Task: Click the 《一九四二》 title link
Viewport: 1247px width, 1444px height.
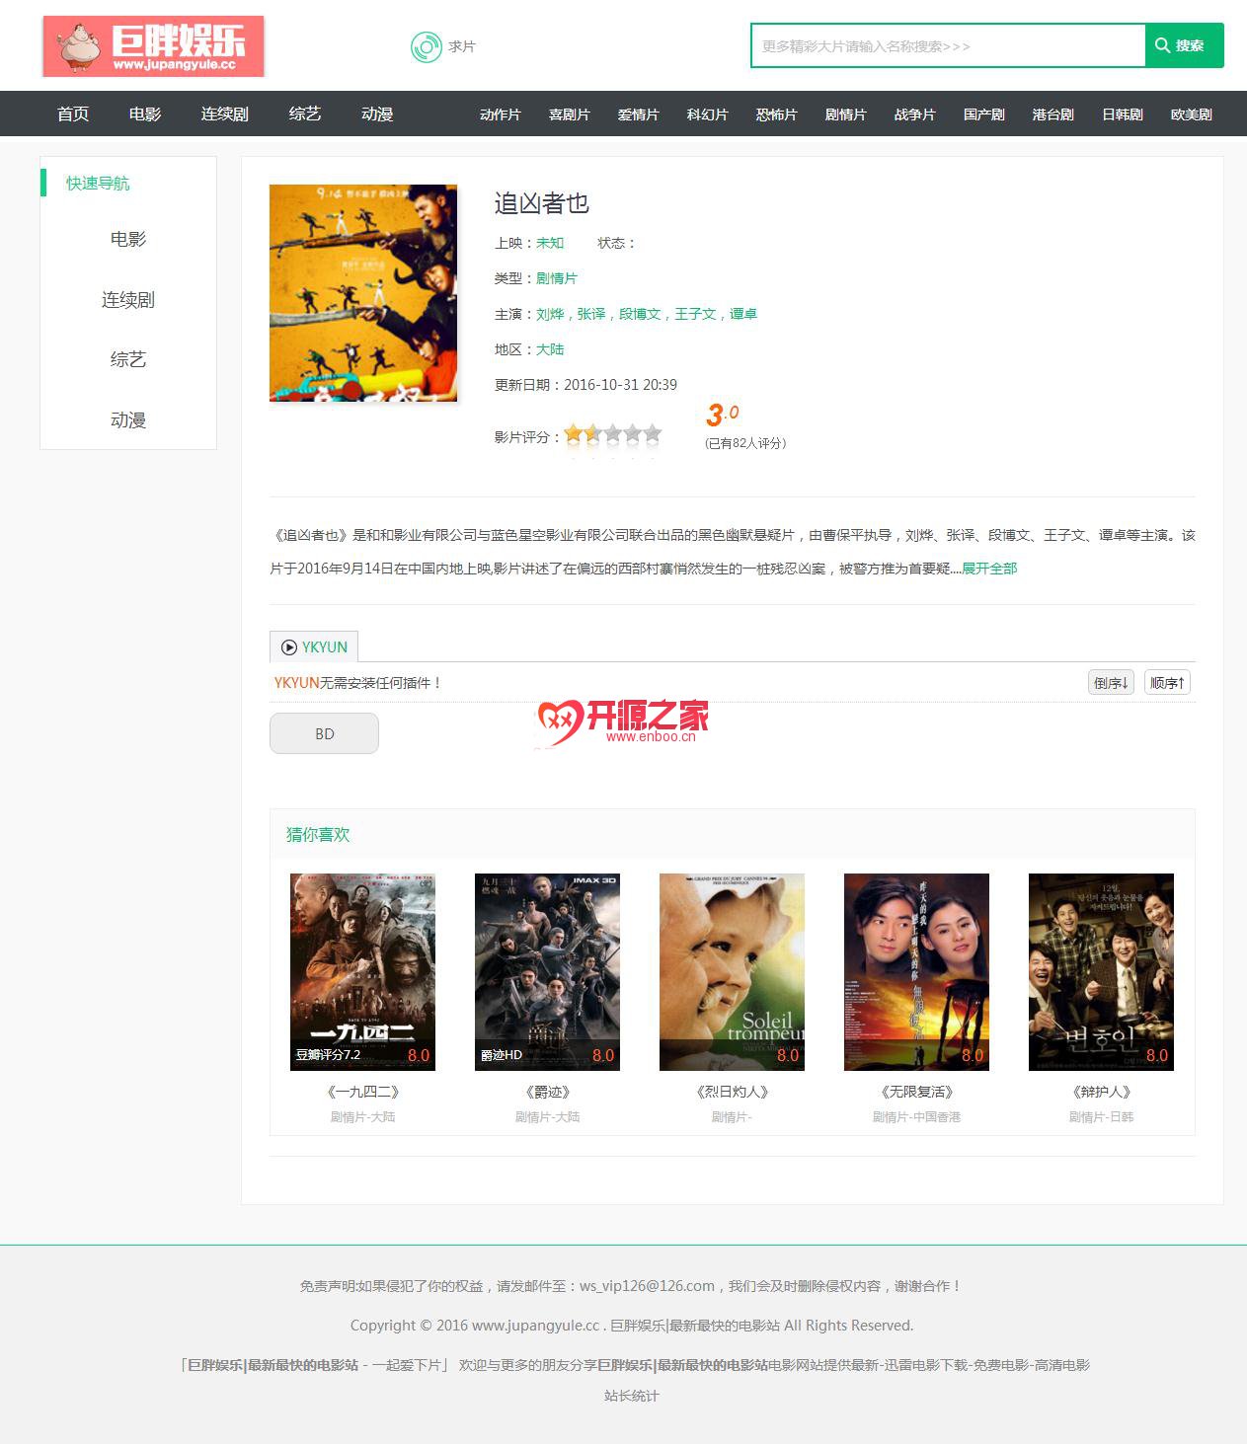Action: (x=362, y=1092)
